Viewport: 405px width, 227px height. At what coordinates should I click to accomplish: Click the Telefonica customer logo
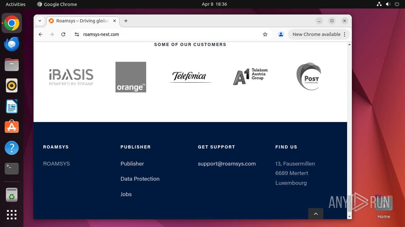[x=190, y=77]
